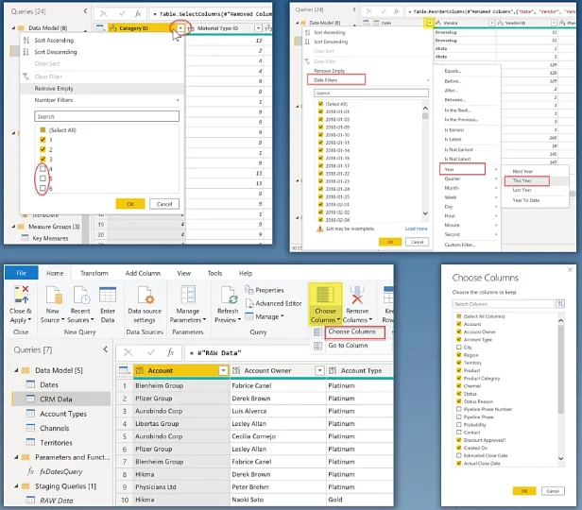The width and height of the screenshot is (582, 510).
Task: Click Sort Descending in the Category ID menu
Action: click(56, 52)
